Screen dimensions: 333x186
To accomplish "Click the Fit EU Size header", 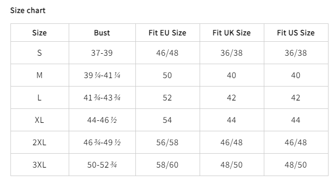I will [x=168, y=33].
